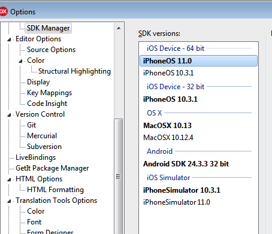Screen dimensions: 272x234
Task: Click the Android group header
Action: pyautogui.click(x=159, y=151)
